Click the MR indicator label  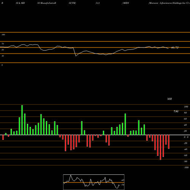coord(169,99)
